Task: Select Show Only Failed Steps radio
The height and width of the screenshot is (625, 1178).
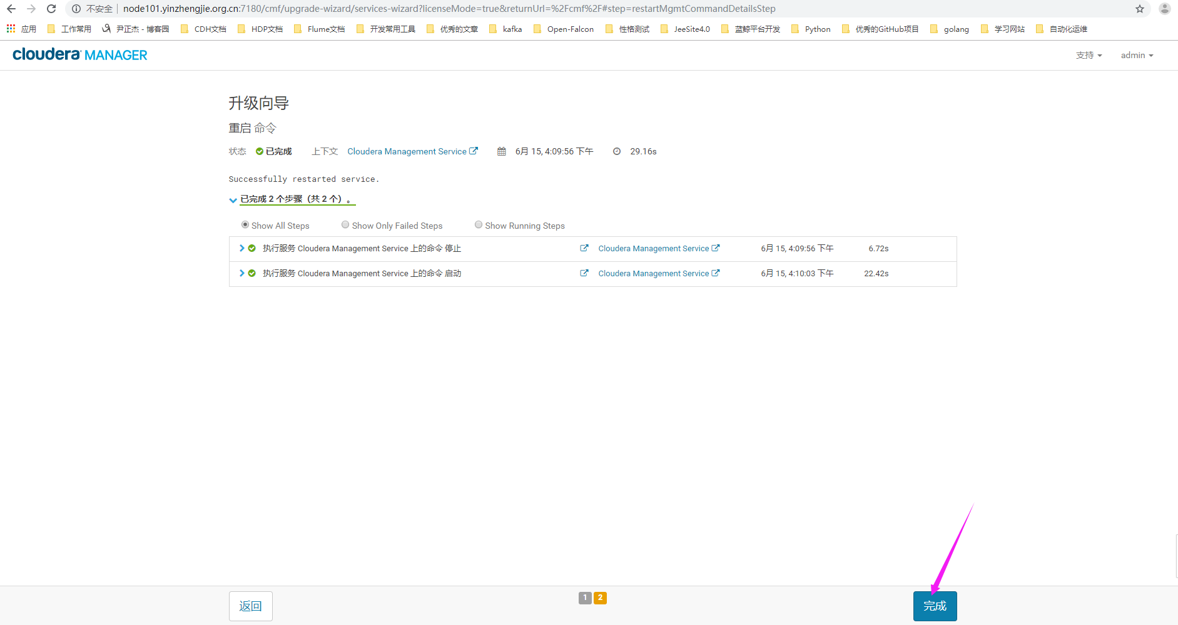Action: point(345,225)
